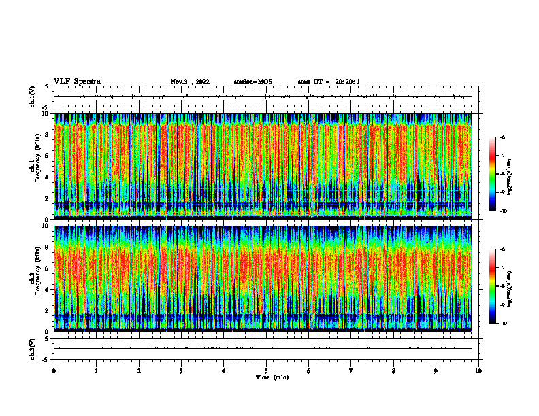Click the ch.2 PSD color scale bar

(493, 286)
